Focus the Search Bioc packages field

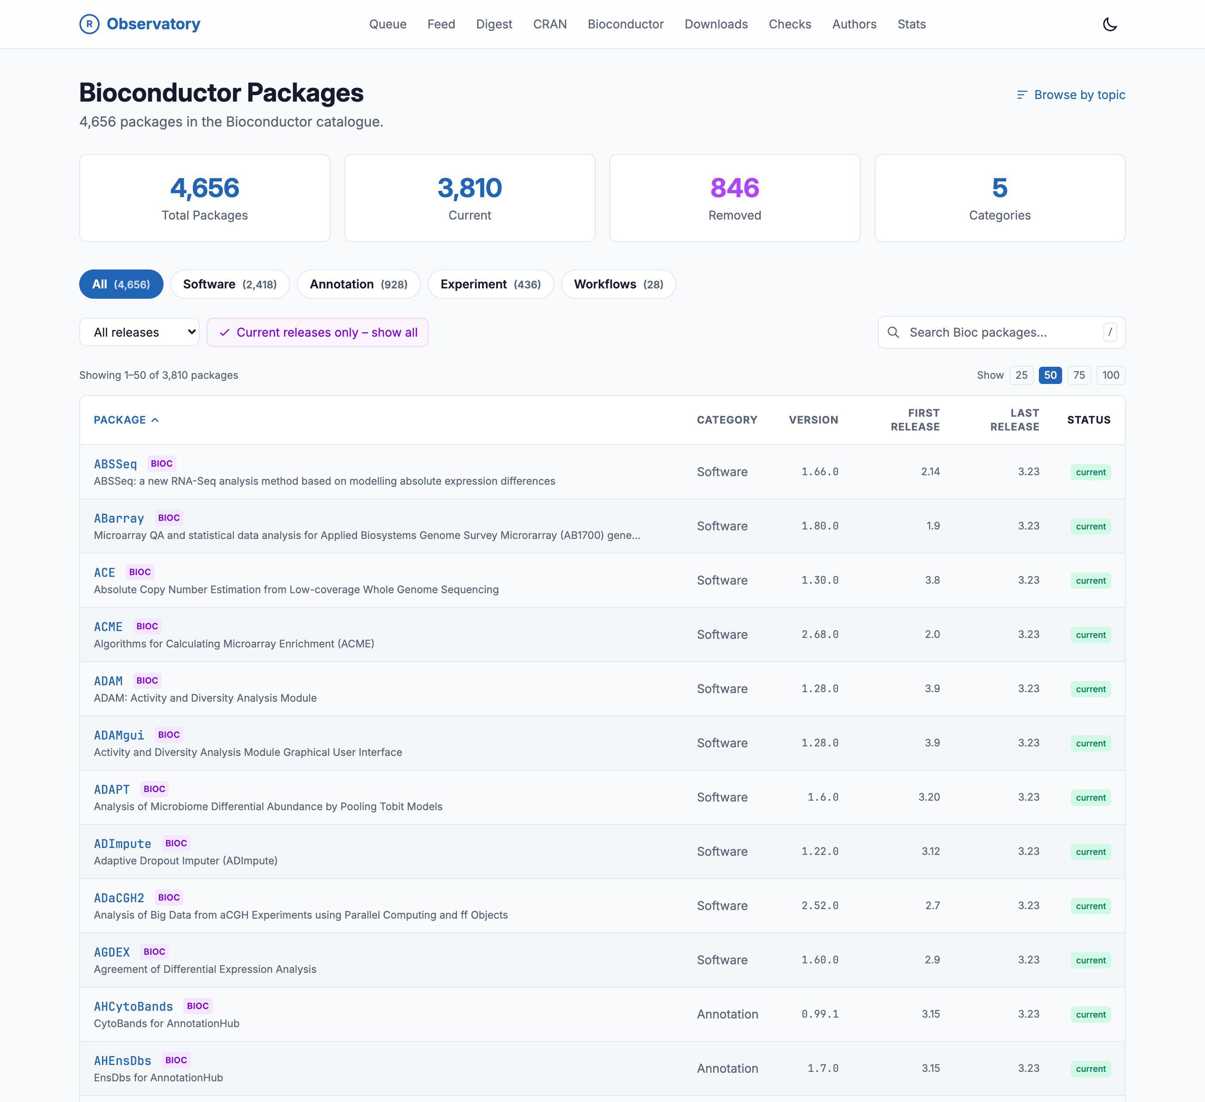(1001, 332)
